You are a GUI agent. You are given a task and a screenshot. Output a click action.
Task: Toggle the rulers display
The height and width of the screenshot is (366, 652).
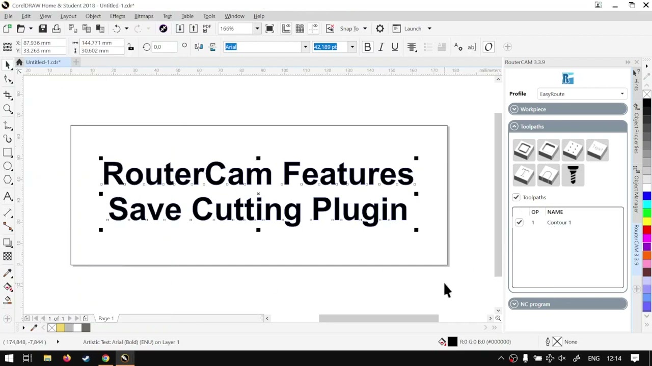pos(286,28)
